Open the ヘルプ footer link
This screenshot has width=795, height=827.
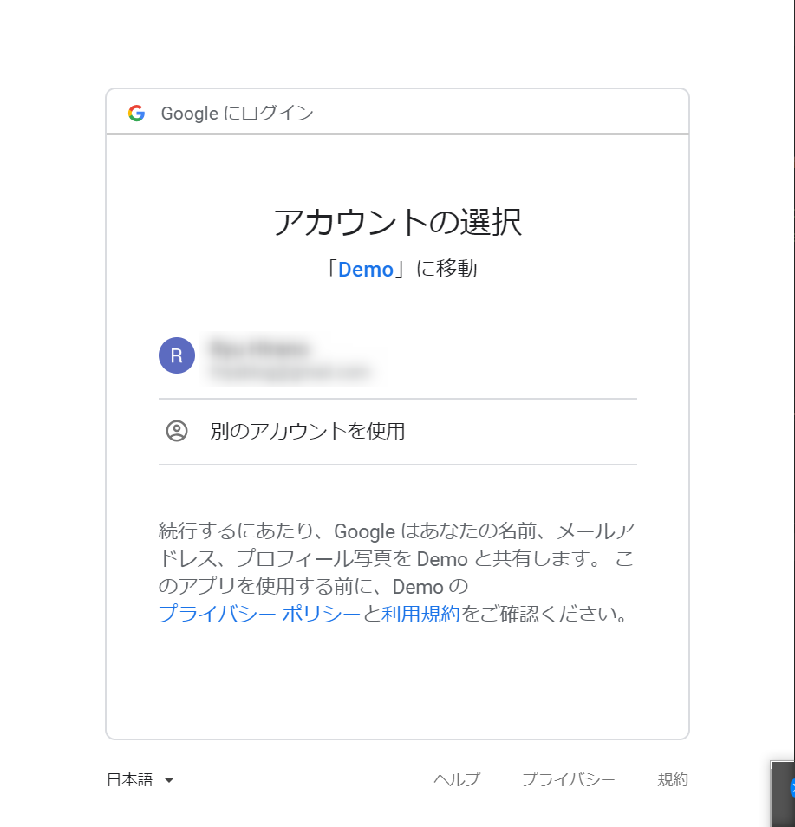457,779
